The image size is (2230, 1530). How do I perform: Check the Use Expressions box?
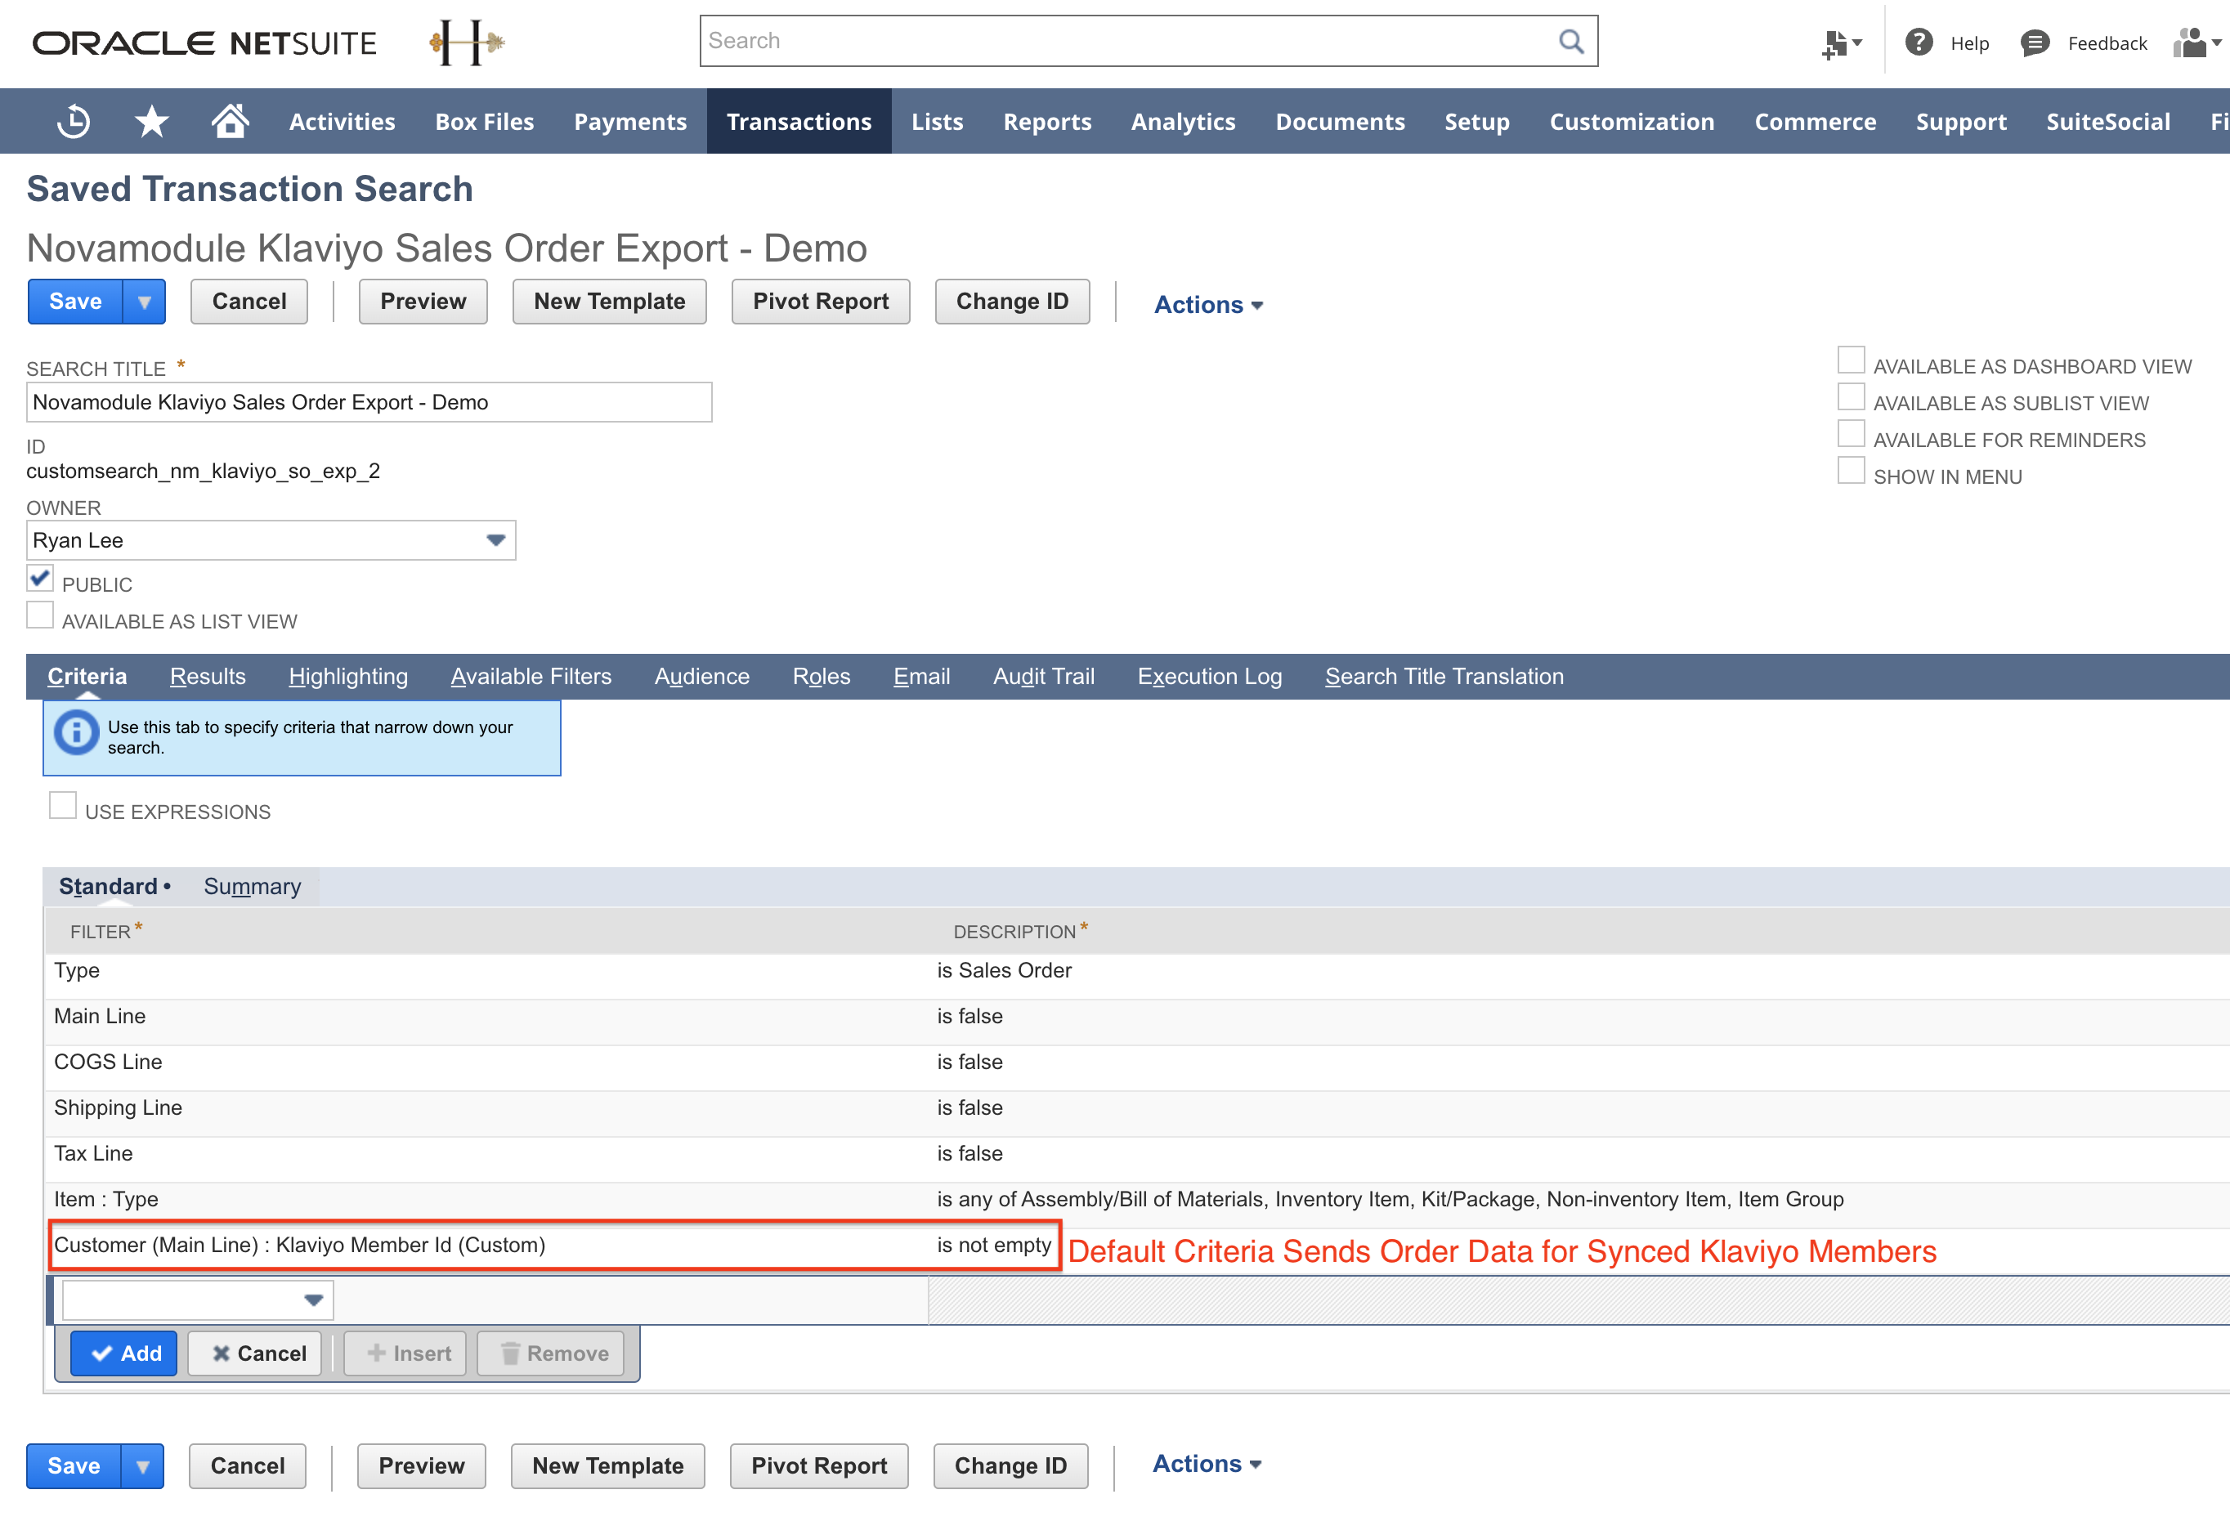click(x=62, y=805)
